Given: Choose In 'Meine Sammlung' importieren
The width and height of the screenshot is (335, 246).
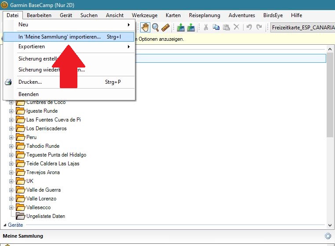Looking at the screenshot, I should [x=69, y=37].
